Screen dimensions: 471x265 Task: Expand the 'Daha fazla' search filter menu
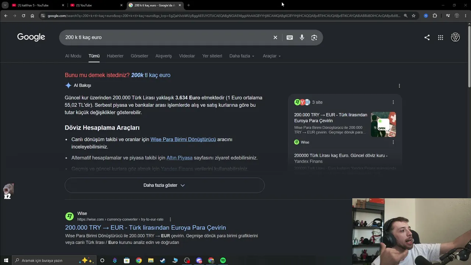click(x=242, y=56)
